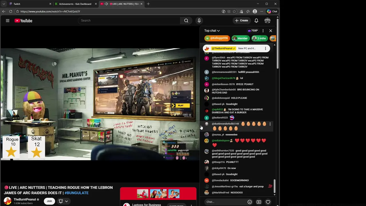Open the notifications bell in the YouTube header
The height and width of the screenshot is (206, 366).
click(256, 21)
